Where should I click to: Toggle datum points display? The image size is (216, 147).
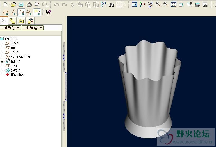tap(21, 12)
